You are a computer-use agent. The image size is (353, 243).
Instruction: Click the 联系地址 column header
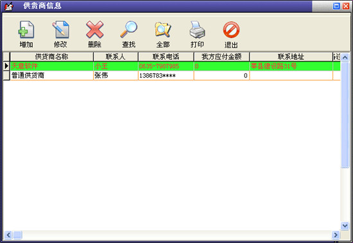click(291, 56)
